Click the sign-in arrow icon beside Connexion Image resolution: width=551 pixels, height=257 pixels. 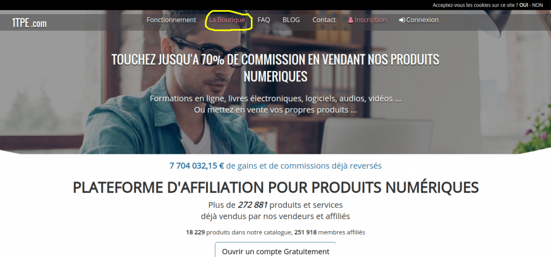pyautogui.click(x=402, y=20)
